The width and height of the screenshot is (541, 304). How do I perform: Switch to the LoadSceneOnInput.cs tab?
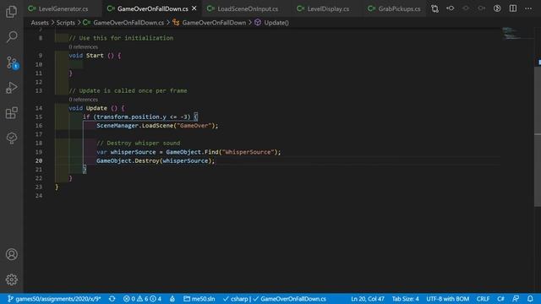coord(248,8)
